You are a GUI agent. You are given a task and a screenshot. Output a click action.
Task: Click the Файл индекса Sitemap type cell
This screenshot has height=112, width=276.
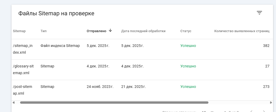tap(60, 46)
